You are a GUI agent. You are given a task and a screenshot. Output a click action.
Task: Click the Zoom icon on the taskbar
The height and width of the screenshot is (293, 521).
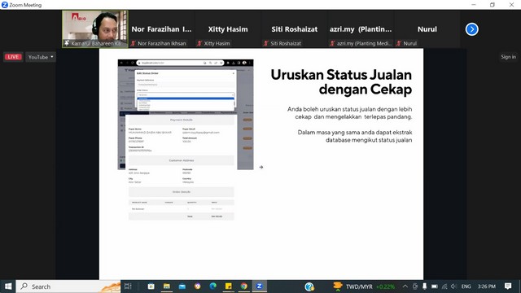[x=259, y=286]
